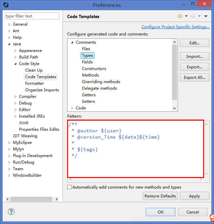
Task: Select Clean Up in the tree
Action: click(x=34, y=70)
